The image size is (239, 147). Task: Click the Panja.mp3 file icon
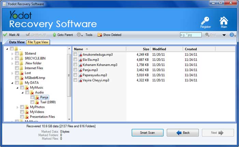[x=80, y=70]
